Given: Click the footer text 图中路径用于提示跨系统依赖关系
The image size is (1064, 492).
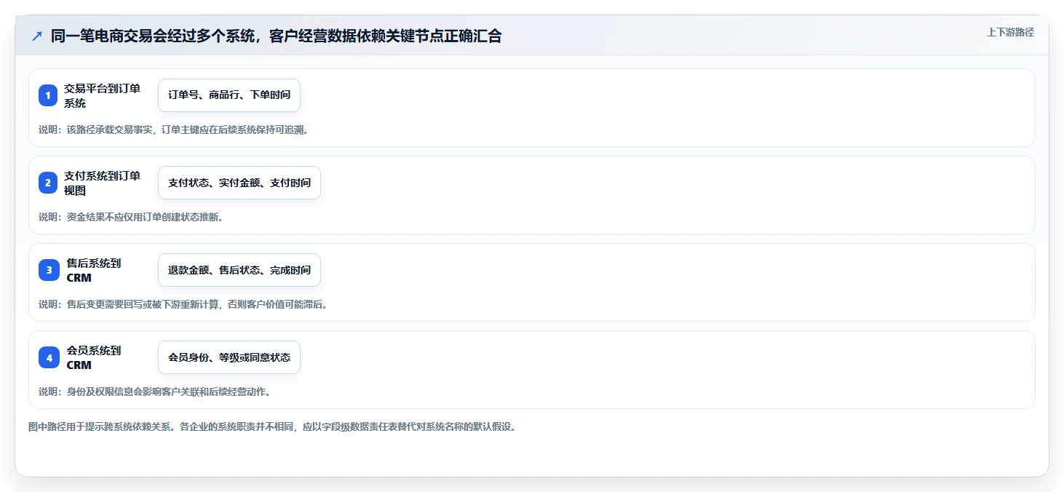Looking at the screenshot, I should click(272, 426).
